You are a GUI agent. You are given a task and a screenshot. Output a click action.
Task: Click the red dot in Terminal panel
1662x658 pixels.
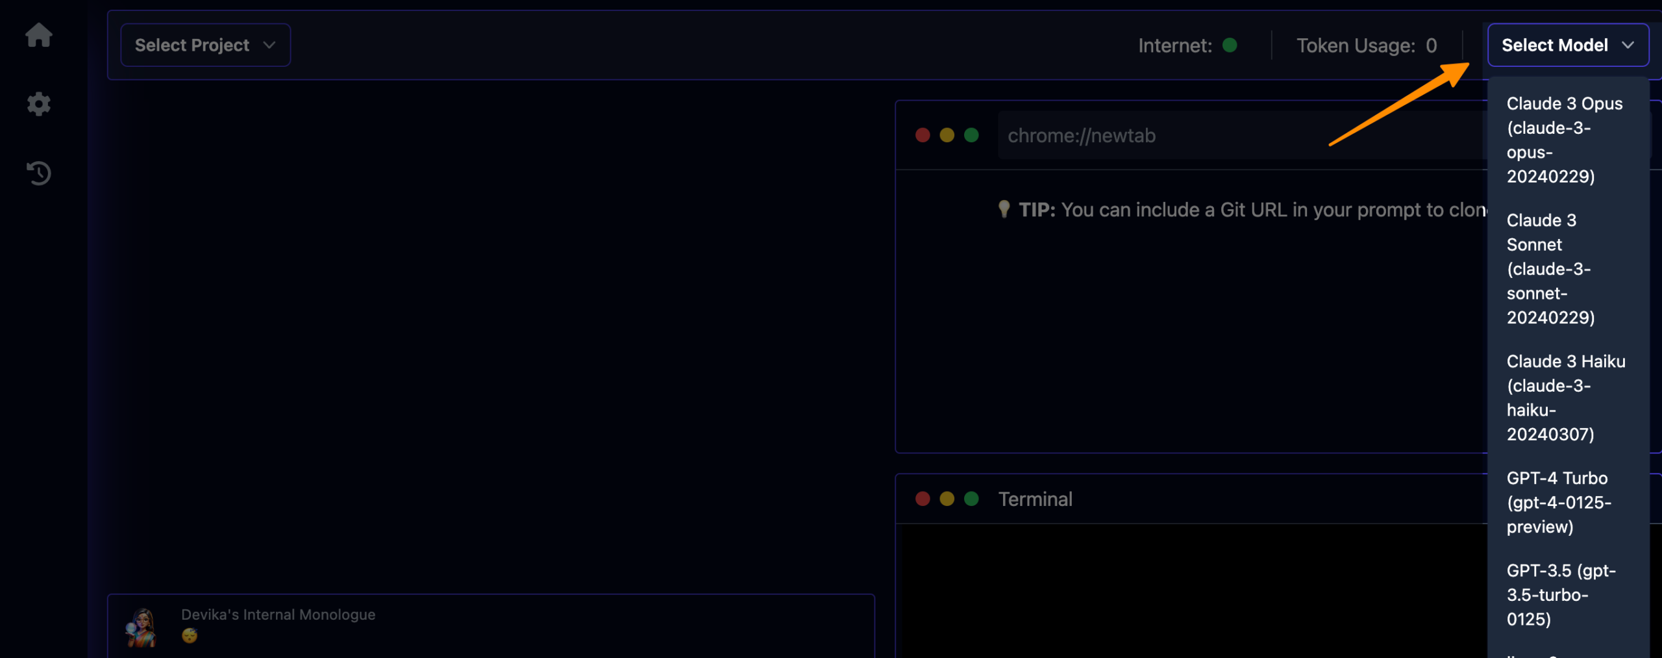923,498
